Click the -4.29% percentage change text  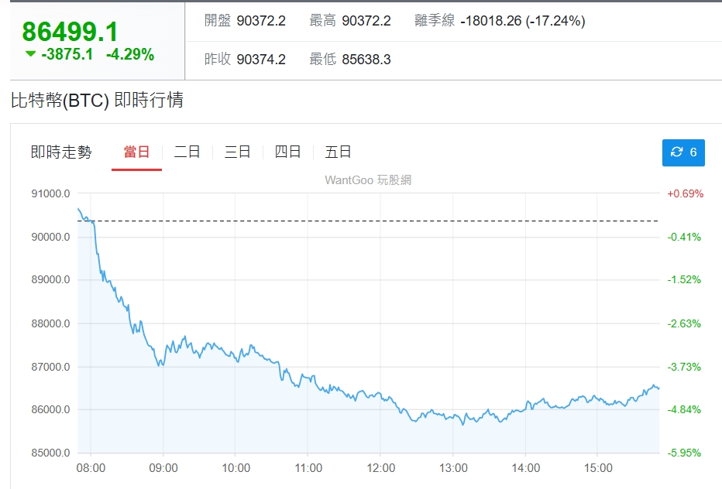coord(130,55)
